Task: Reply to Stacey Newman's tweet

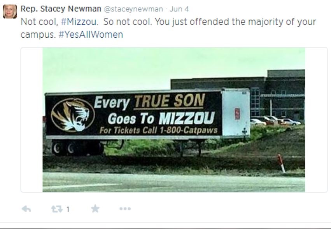Action: coord(26,209)
